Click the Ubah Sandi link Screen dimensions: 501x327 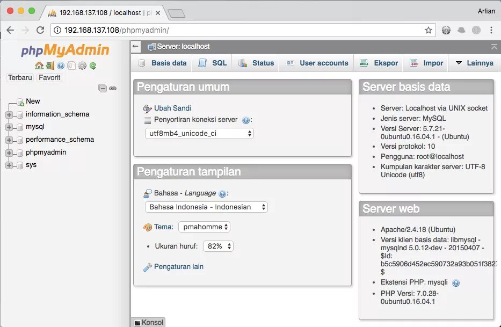[172, 108]
